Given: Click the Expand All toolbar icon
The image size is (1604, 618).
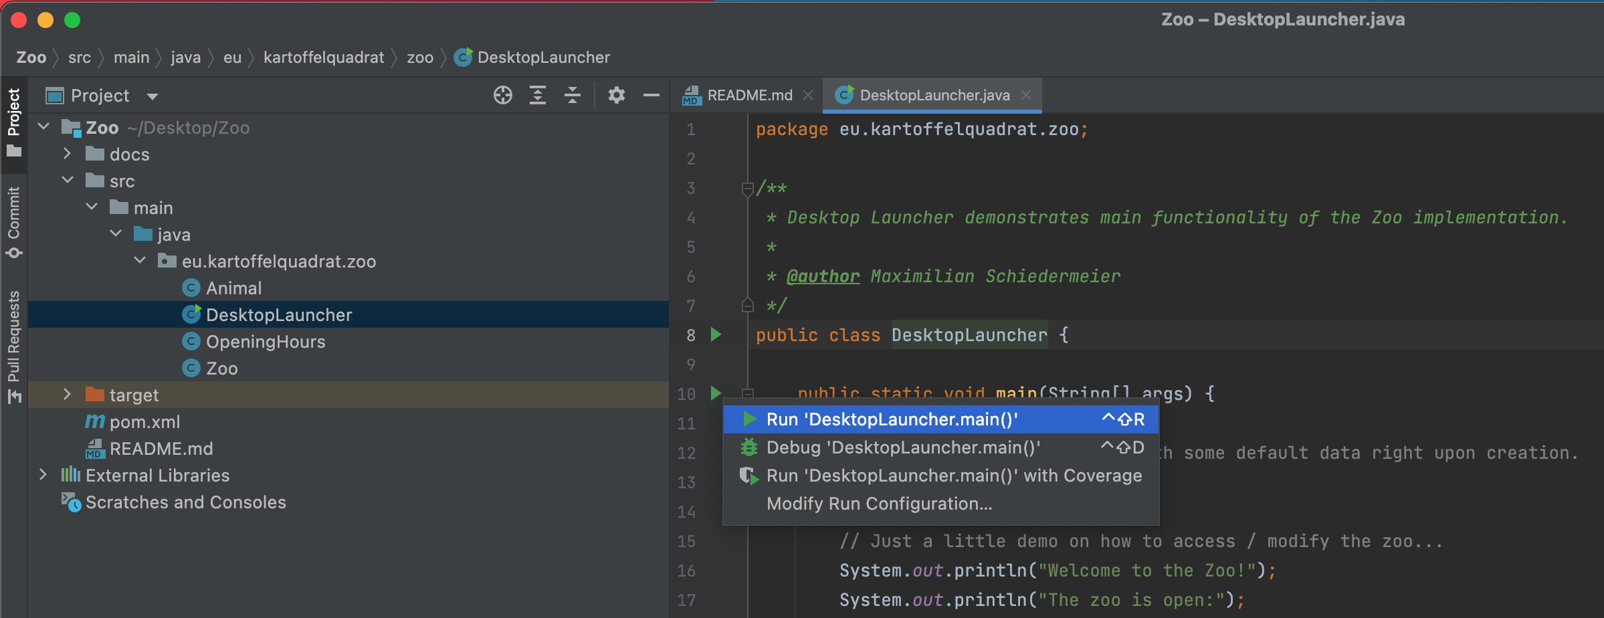Looking at the screenshot, I should pyautogui.click(x=538, y=96).
